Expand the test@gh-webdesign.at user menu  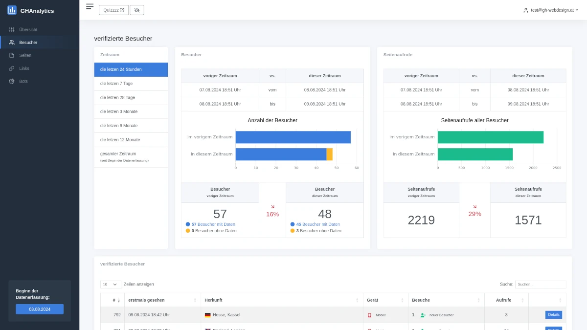click(x=551, y=10)
